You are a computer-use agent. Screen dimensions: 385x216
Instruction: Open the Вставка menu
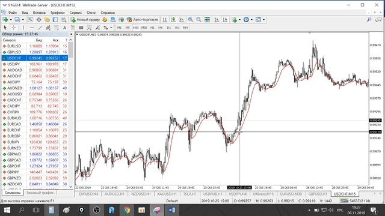pos(39,13)
